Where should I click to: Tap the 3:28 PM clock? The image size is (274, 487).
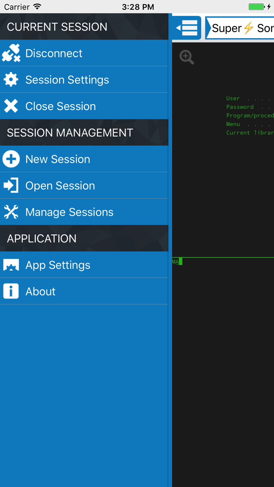[138, 7]
